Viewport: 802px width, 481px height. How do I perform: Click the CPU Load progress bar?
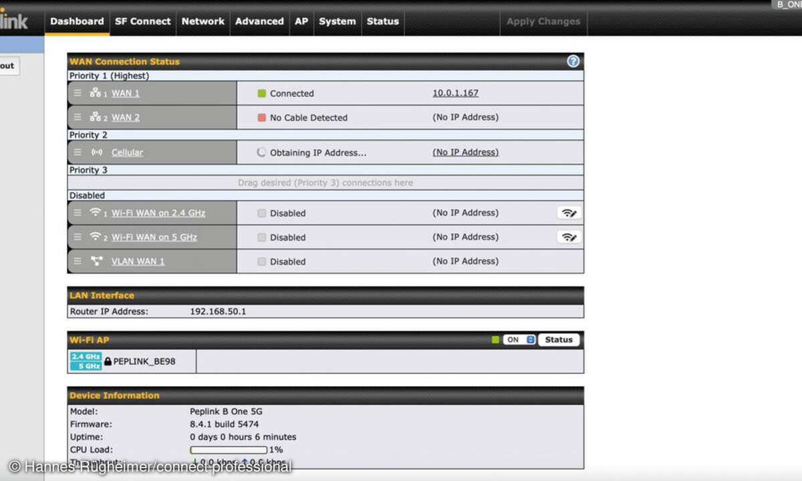229,450
